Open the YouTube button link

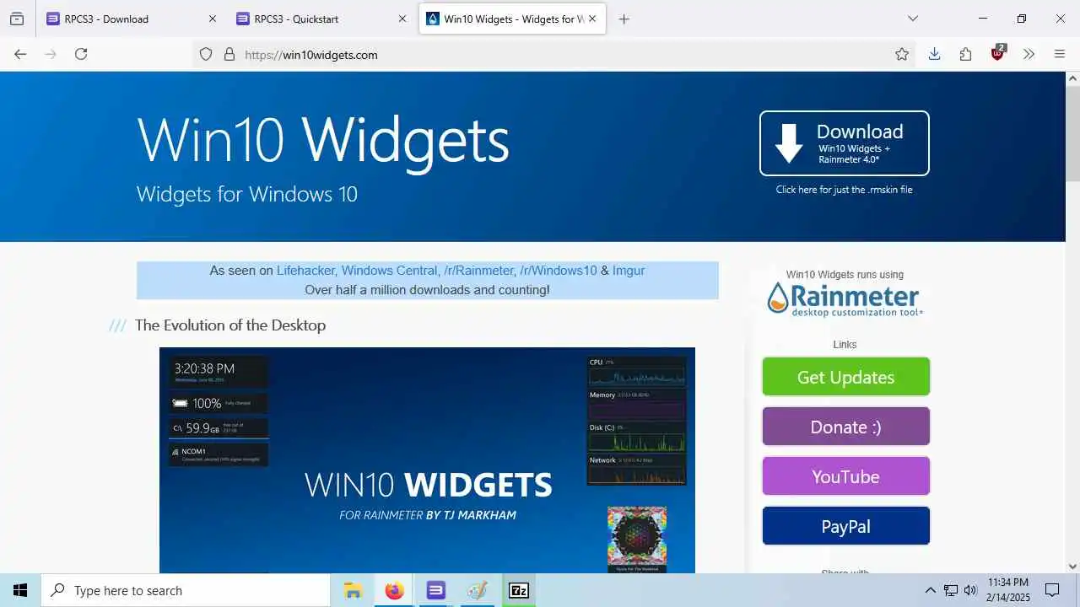(845, 476)
